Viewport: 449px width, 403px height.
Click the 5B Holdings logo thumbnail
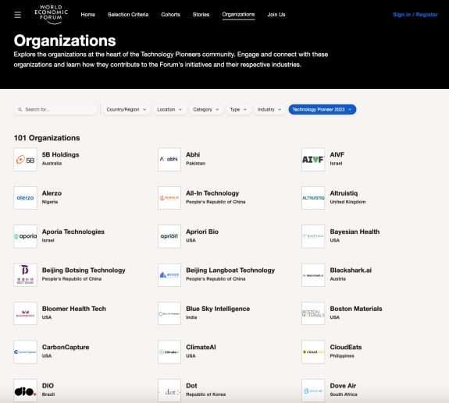point(26,160)
